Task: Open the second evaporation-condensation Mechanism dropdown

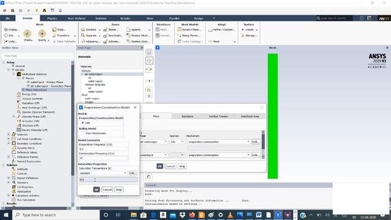Action: 219,155
